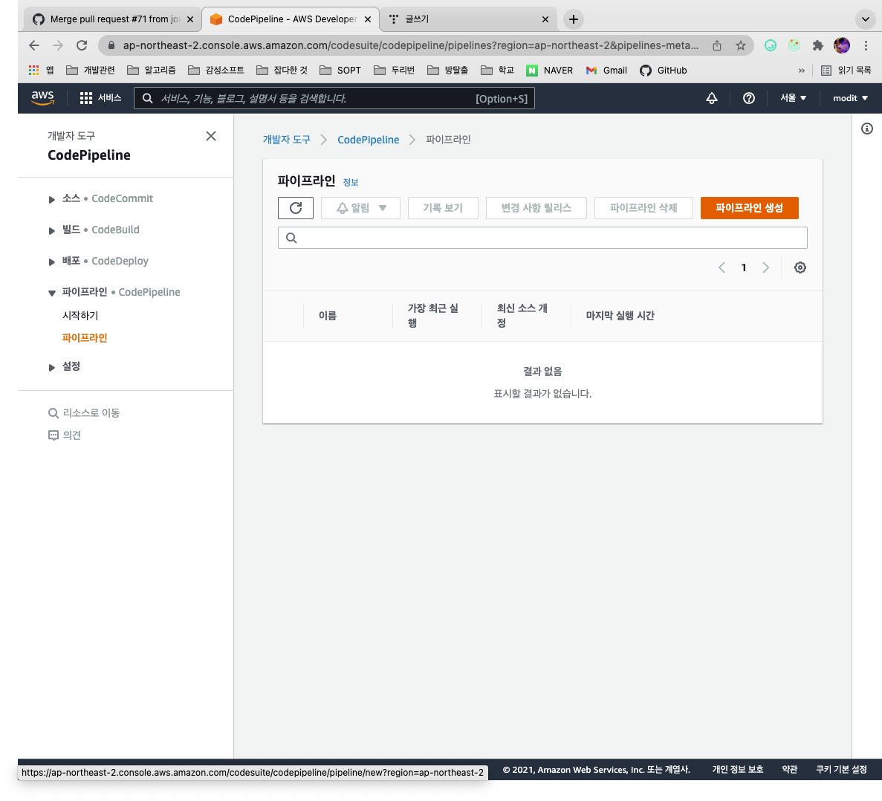Open the 읽기 목록 reading list

(846, 71)
